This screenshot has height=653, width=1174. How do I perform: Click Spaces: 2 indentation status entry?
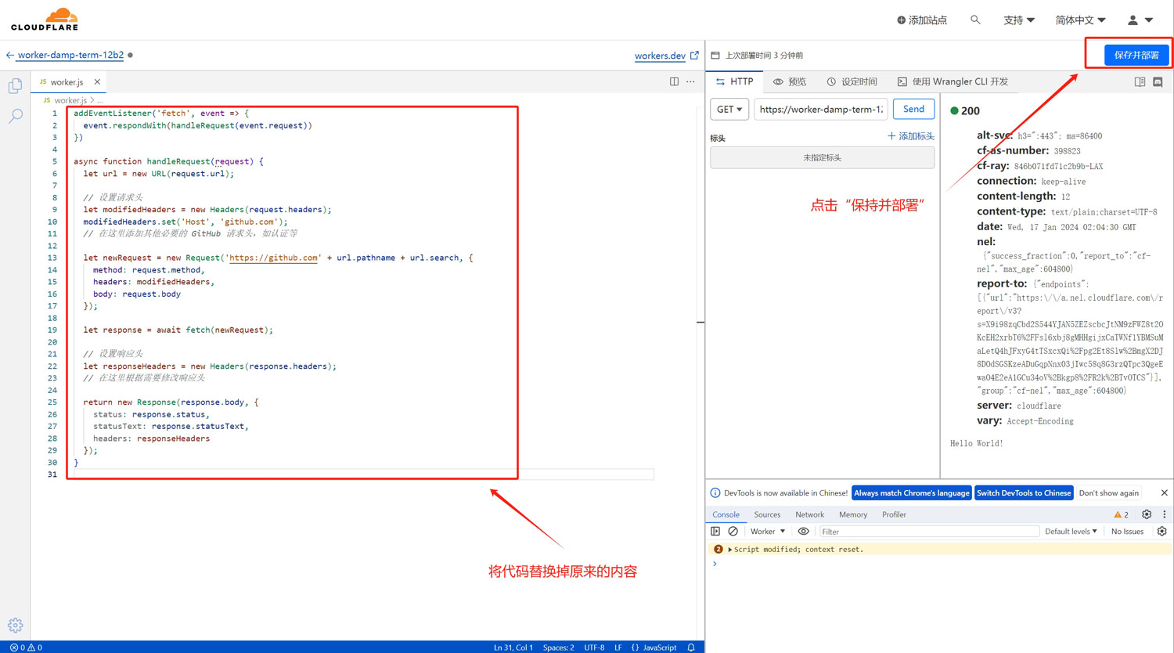click(558, 648)
